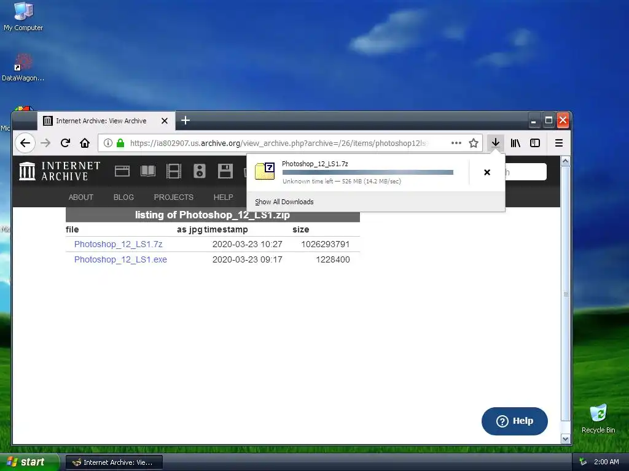Screen dimensions: 629x471
Task: Maximize the Firefox window
Action: tap(549, 120)
